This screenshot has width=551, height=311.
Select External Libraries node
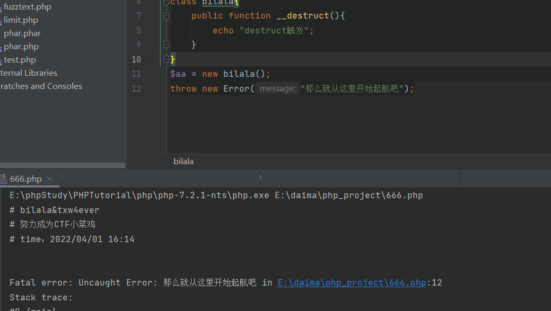pyautogui.click(x=29, y=73)
